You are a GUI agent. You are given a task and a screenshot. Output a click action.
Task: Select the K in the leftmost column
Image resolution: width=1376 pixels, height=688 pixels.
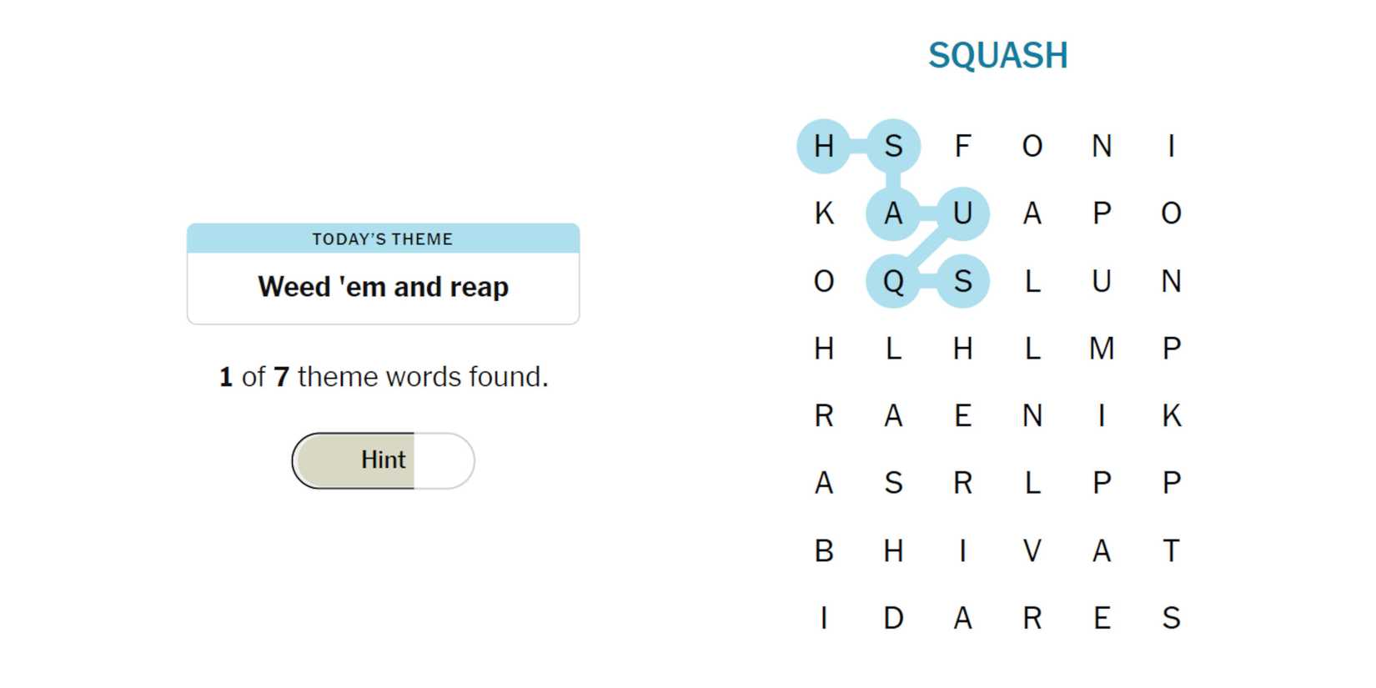(824, 214)
